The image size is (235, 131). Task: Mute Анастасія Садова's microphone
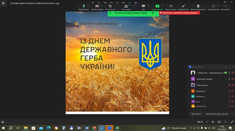[229, 79]
